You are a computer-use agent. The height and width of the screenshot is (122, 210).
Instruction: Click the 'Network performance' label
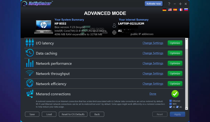click(54, 64)
